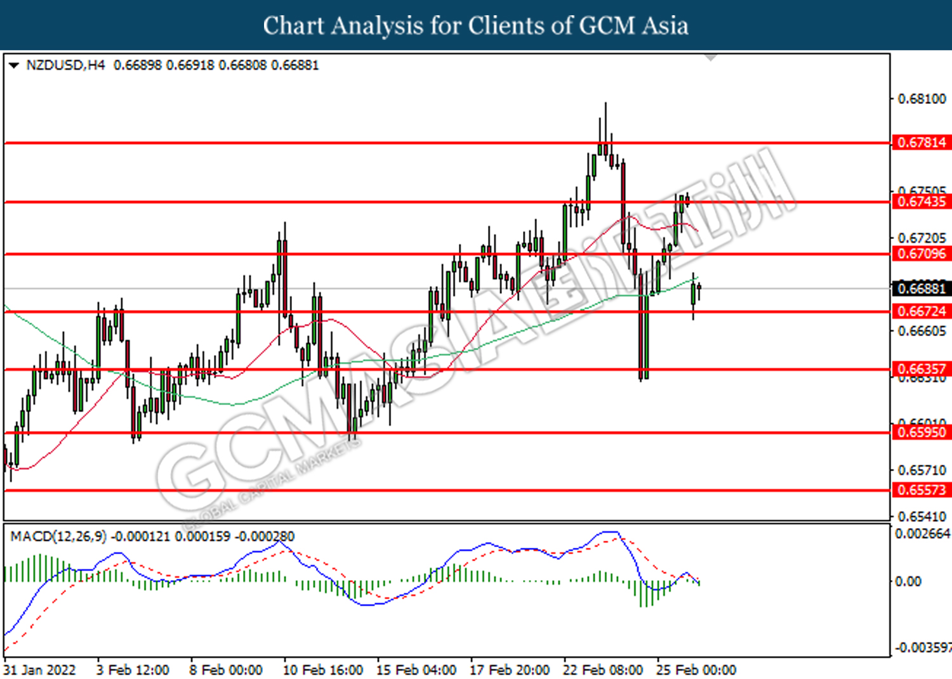Select the 0.67096 price level label
The image size is (952, 679).
coord(922,254)
